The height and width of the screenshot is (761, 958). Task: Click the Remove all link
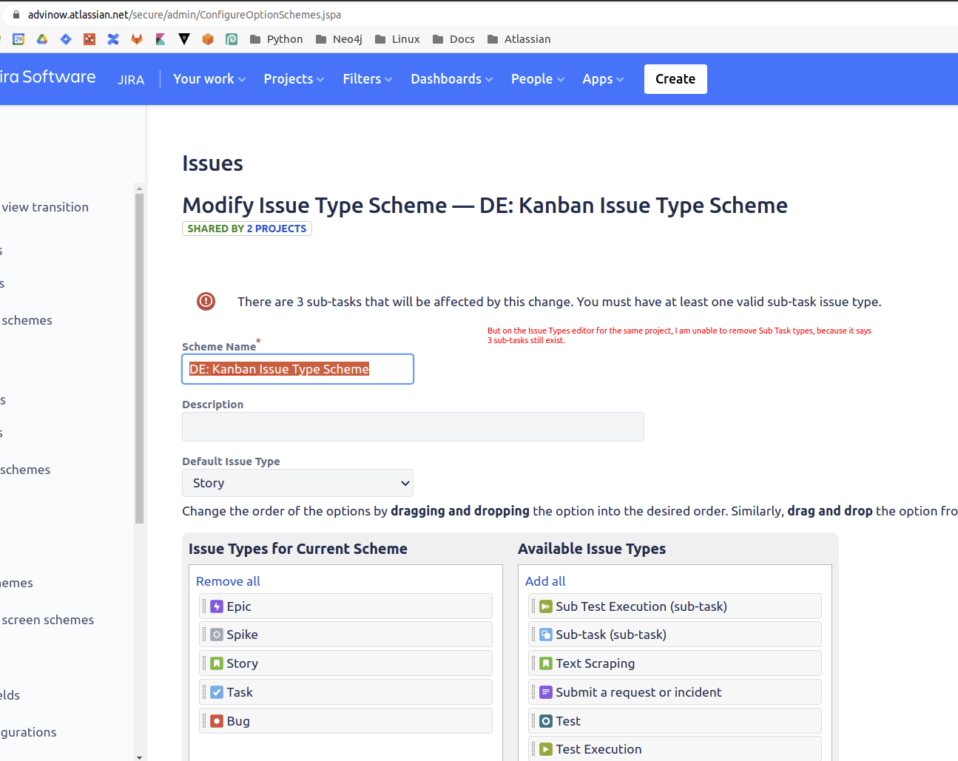coord(228,581)
